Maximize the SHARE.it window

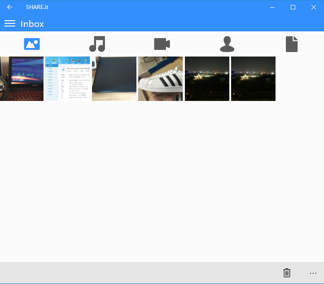click(293, 7)
